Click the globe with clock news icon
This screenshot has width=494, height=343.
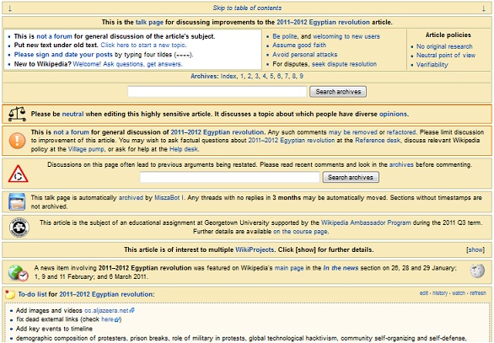pyautogui.click(x=18, y=272)
